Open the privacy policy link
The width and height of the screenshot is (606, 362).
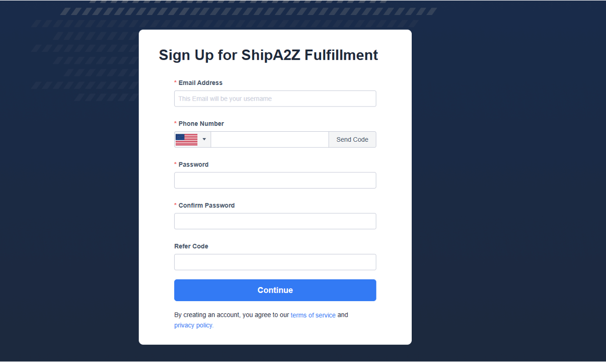pyautogui.click(x=194, y=325)
